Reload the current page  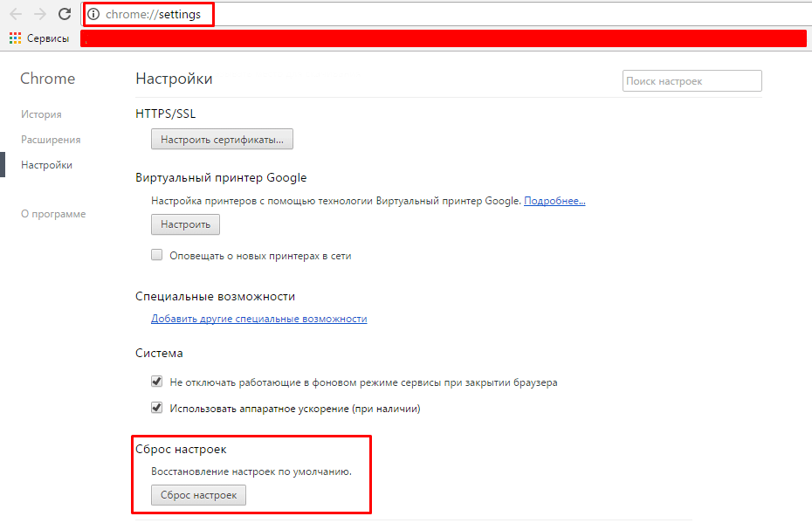tap(65, 14)
